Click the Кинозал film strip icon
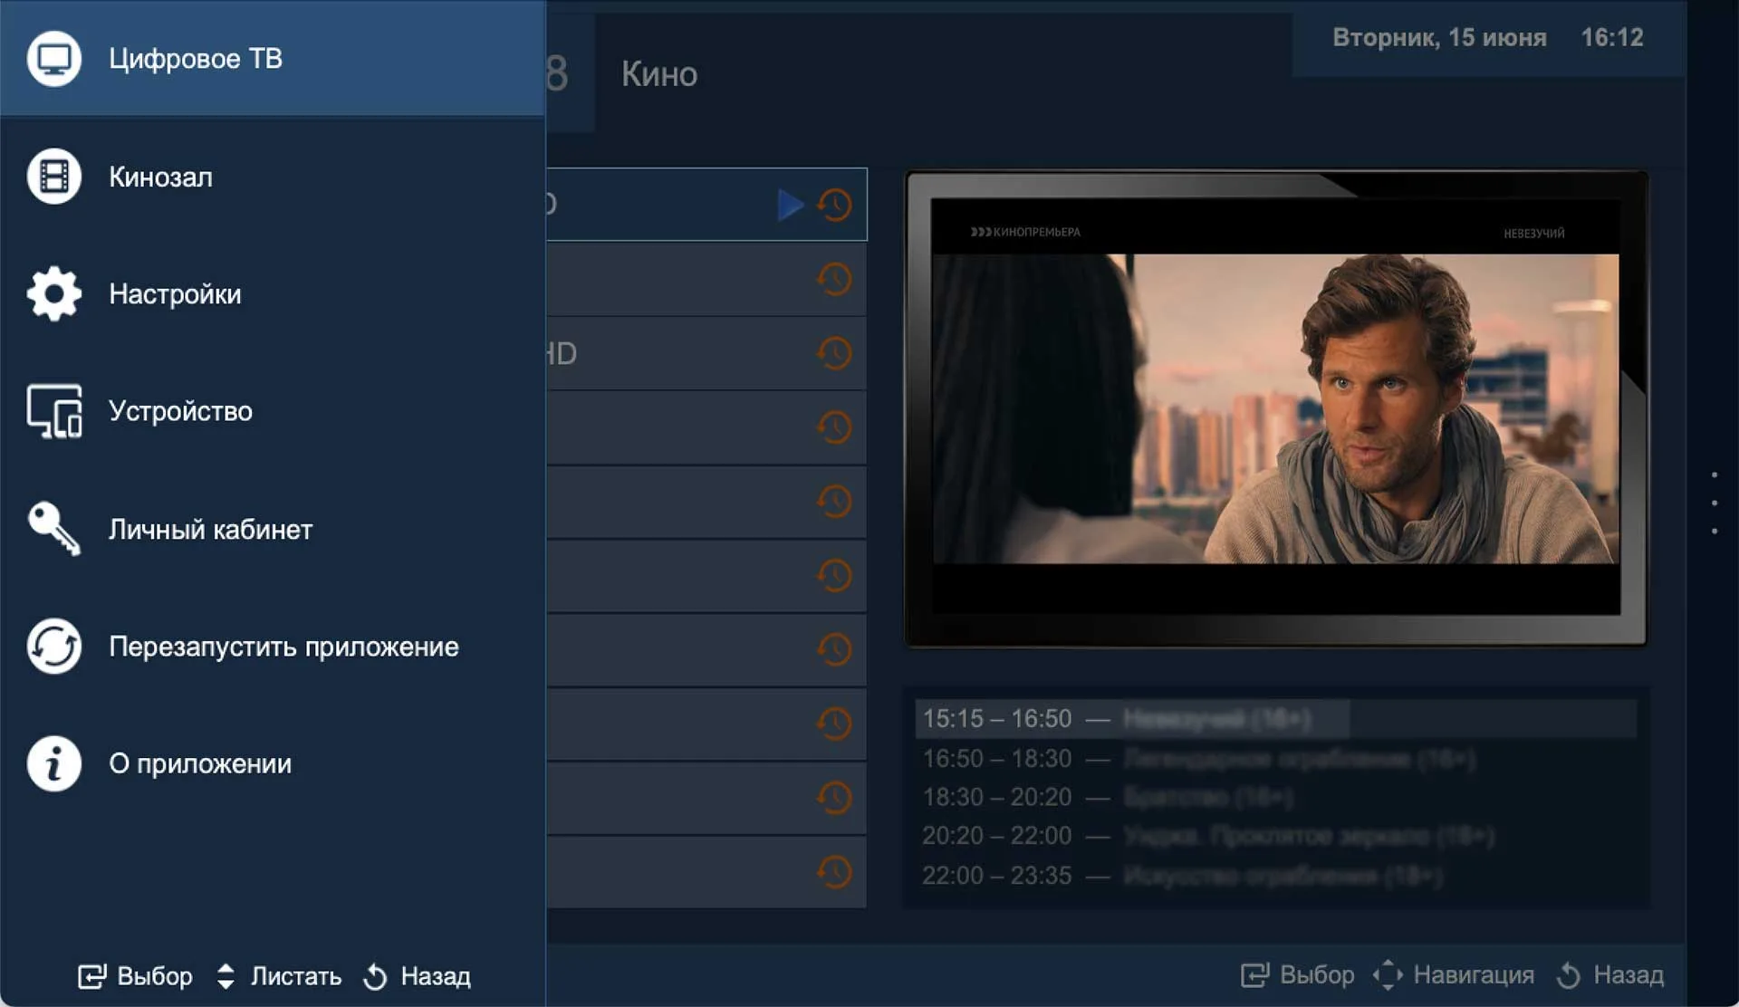 pos(54,177)
